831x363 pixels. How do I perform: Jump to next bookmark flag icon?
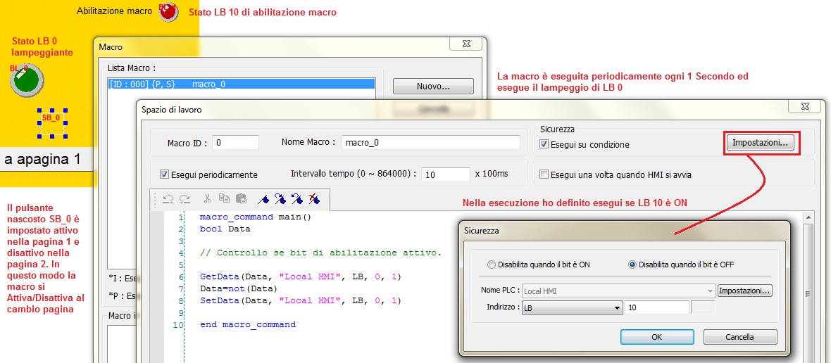tap(280, 199)
